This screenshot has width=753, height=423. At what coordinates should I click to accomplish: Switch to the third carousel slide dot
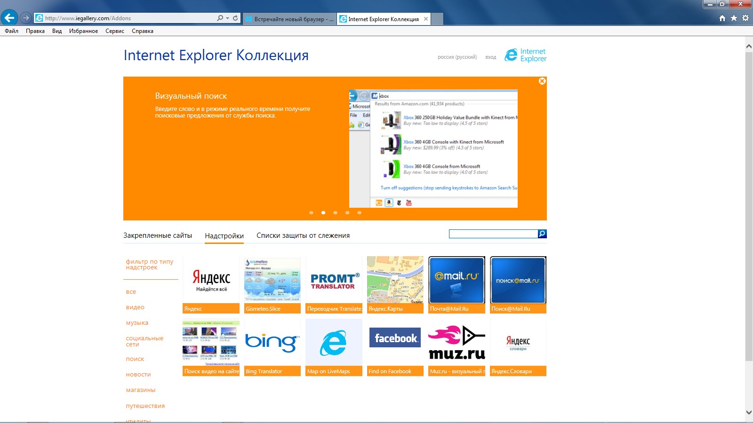[335, 213]
